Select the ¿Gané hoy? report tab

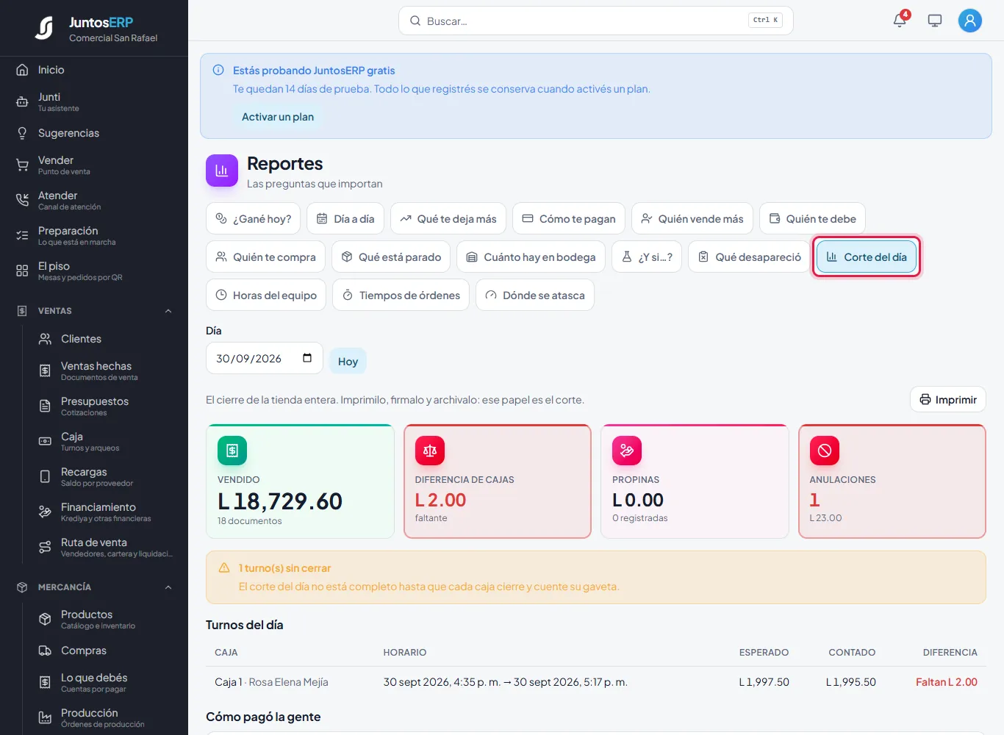click(x=253, y=218)
